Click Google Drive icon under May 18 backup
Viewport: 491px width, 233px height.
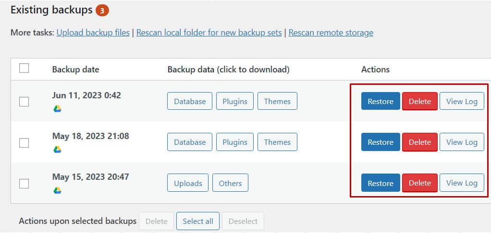coord(57,150)
